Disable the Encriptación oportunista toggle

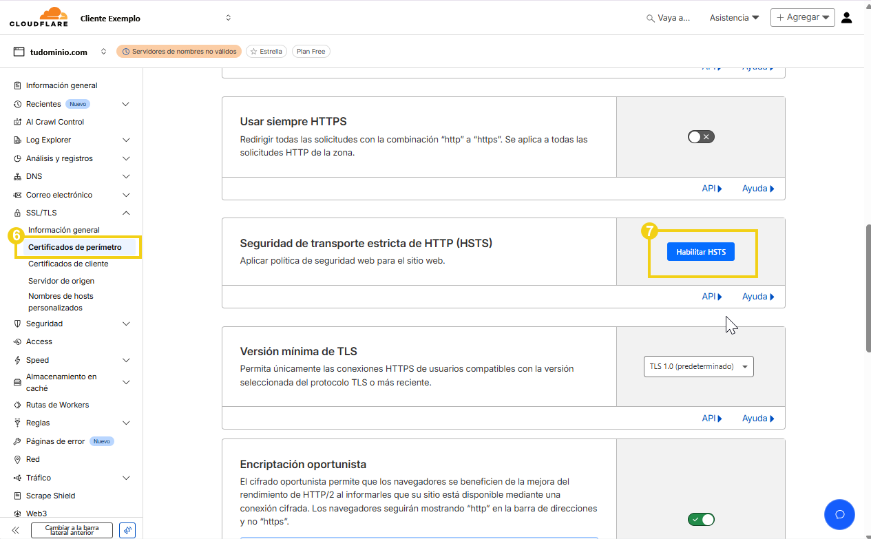point(700,519)
